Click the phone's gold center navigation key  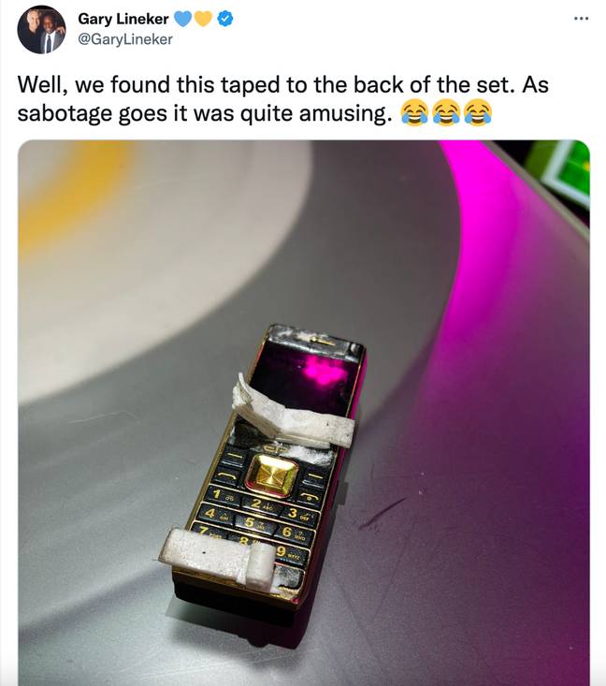coord(272,476)
